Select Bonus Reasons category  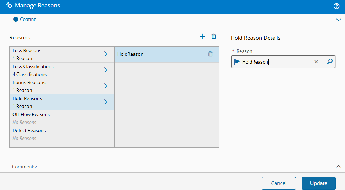coord(62,87)
